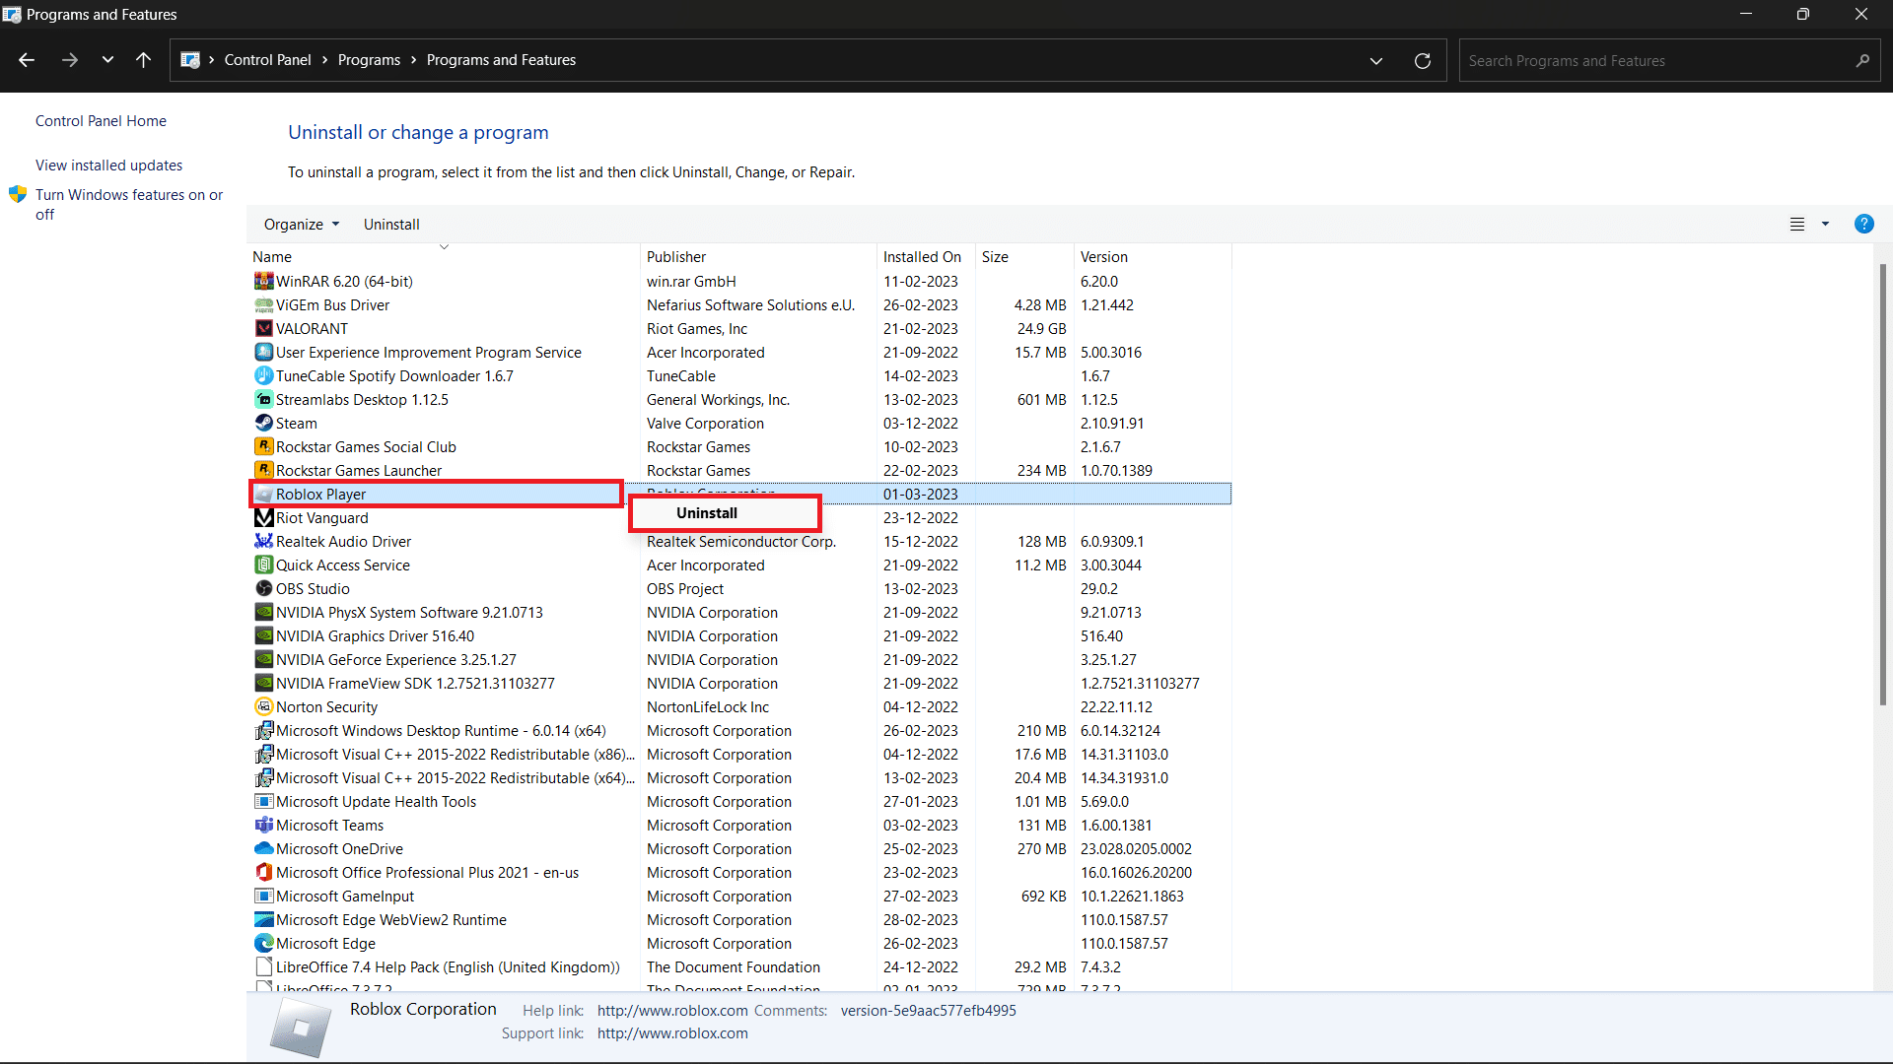1893x1064 pixels.
Task: Click the NVIDIA PhysX System Software icon
Action: (263, 613)
